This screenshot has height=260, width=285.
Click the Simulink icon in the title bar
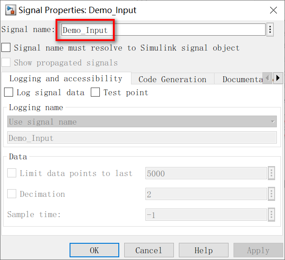click(x=10, y=10)
